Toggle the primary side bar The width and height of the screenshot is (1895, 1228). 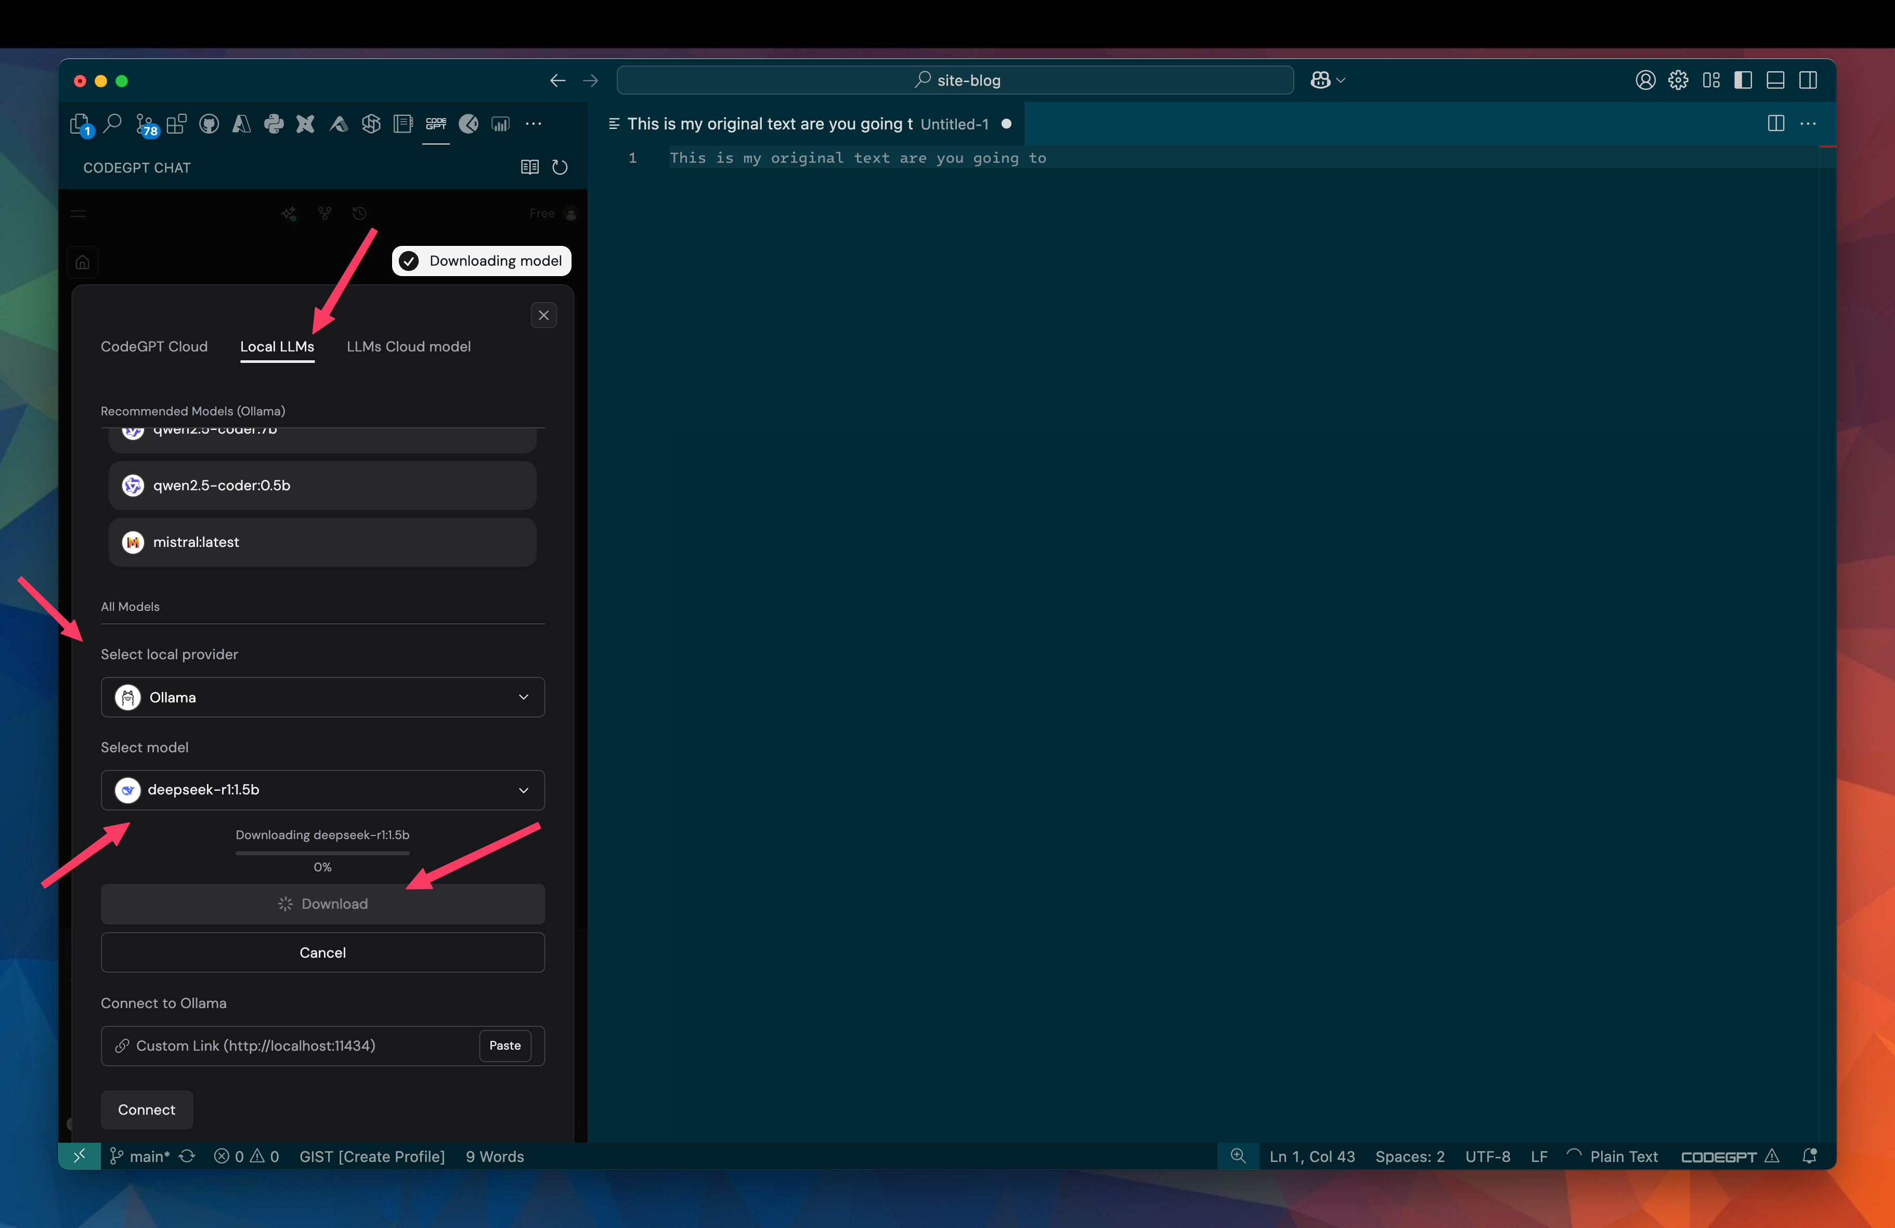1743,81
